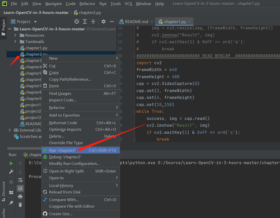The image size is (280, 218).
Task: Open the Structure tool window side tab
Action: (x=3, y=191)
